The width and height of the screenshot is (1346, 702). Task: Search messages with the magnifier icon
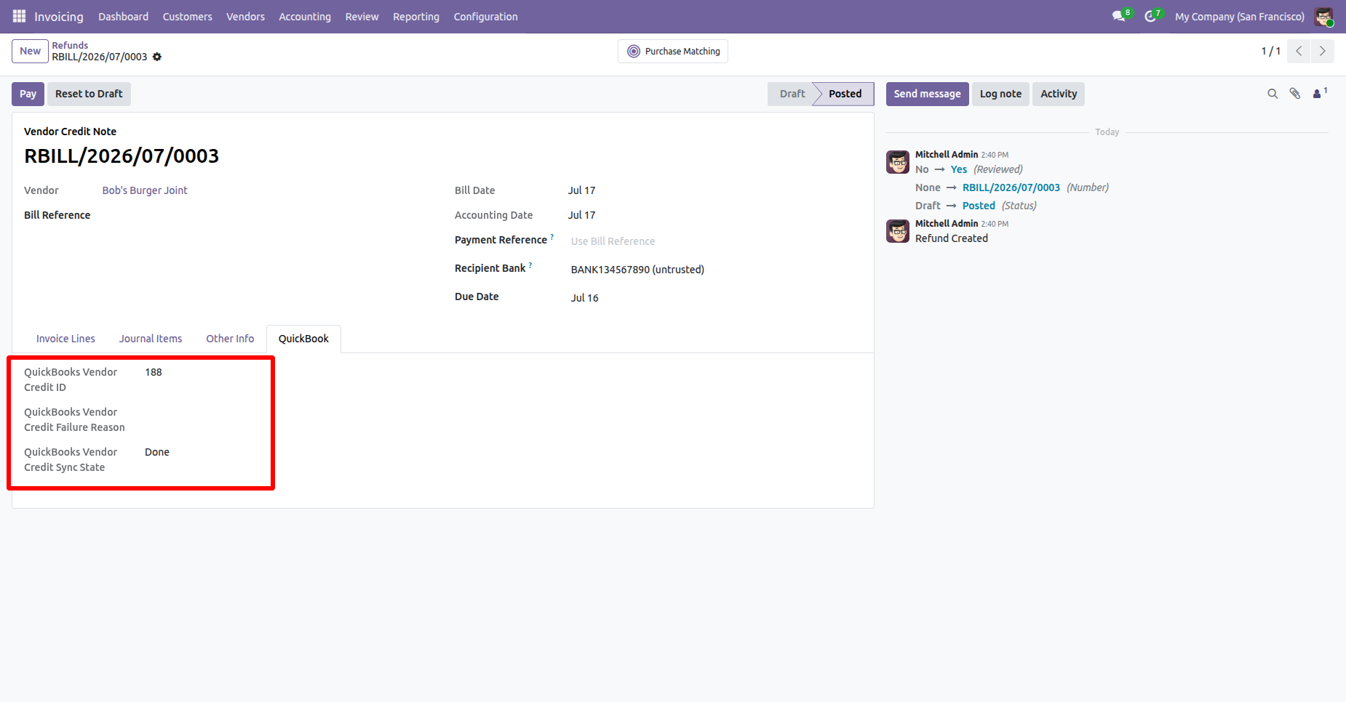coord(1273,94)
